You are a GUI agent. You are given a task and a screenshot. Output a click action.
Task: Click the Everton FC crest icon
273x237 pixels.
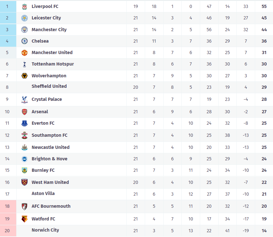pos(24,123)
